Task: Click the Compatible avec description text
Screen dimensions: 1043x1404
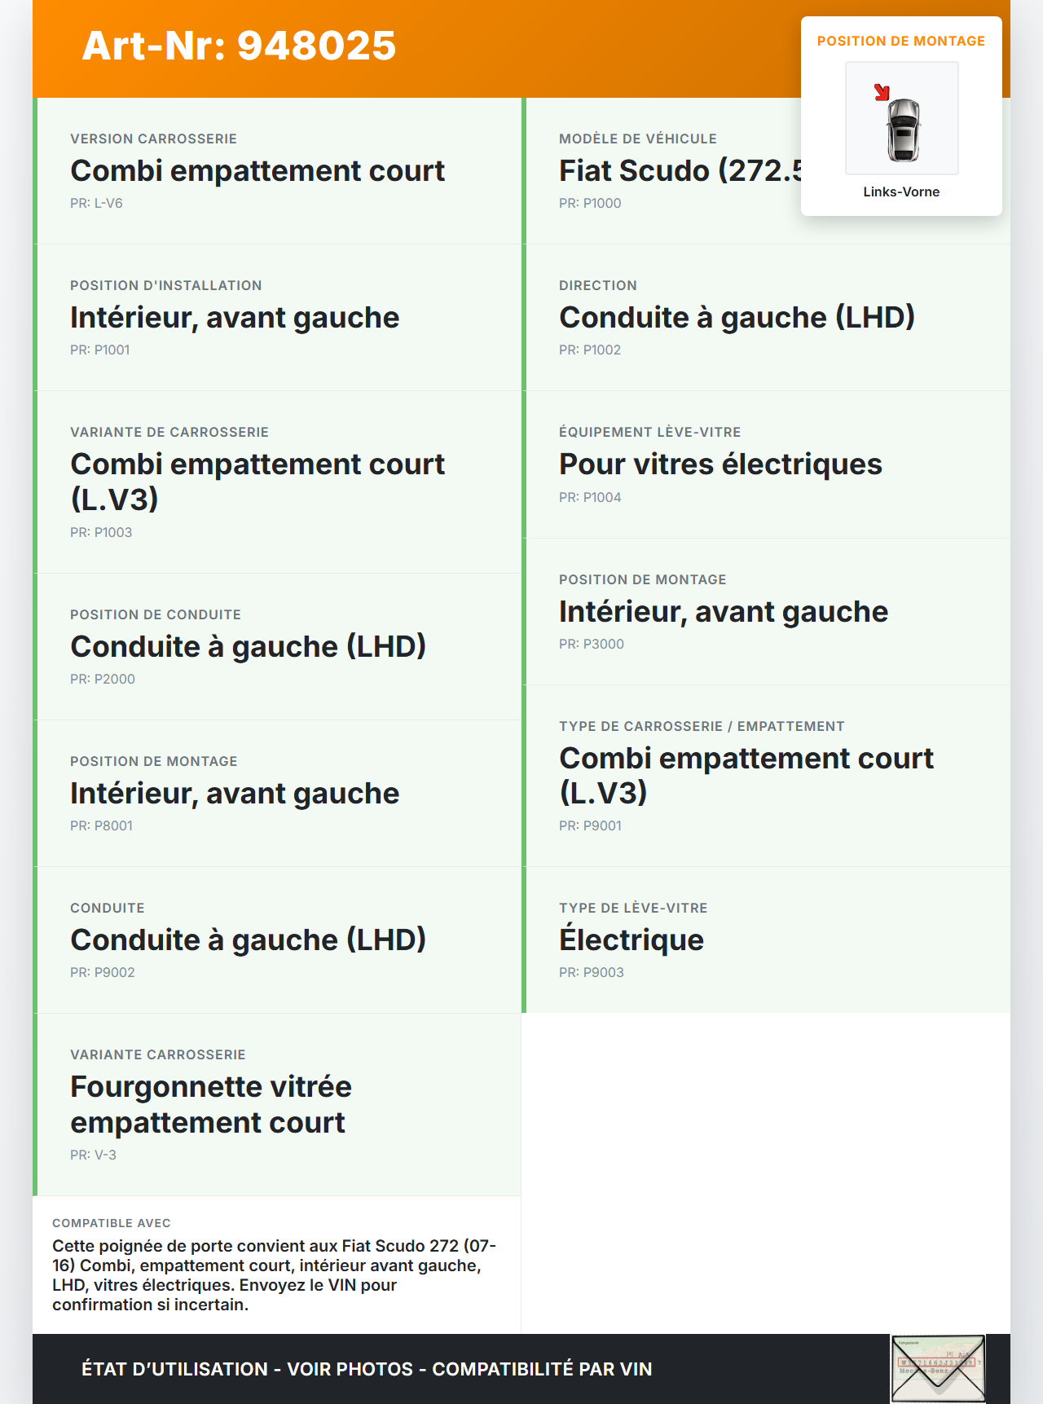Action: coord(275,1274)
